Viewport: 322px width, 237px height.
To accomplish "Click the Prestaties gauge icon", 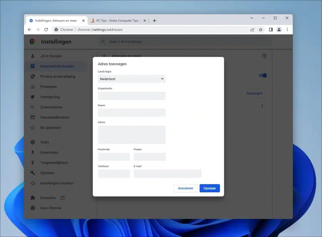I will click(x=33, y=87).
